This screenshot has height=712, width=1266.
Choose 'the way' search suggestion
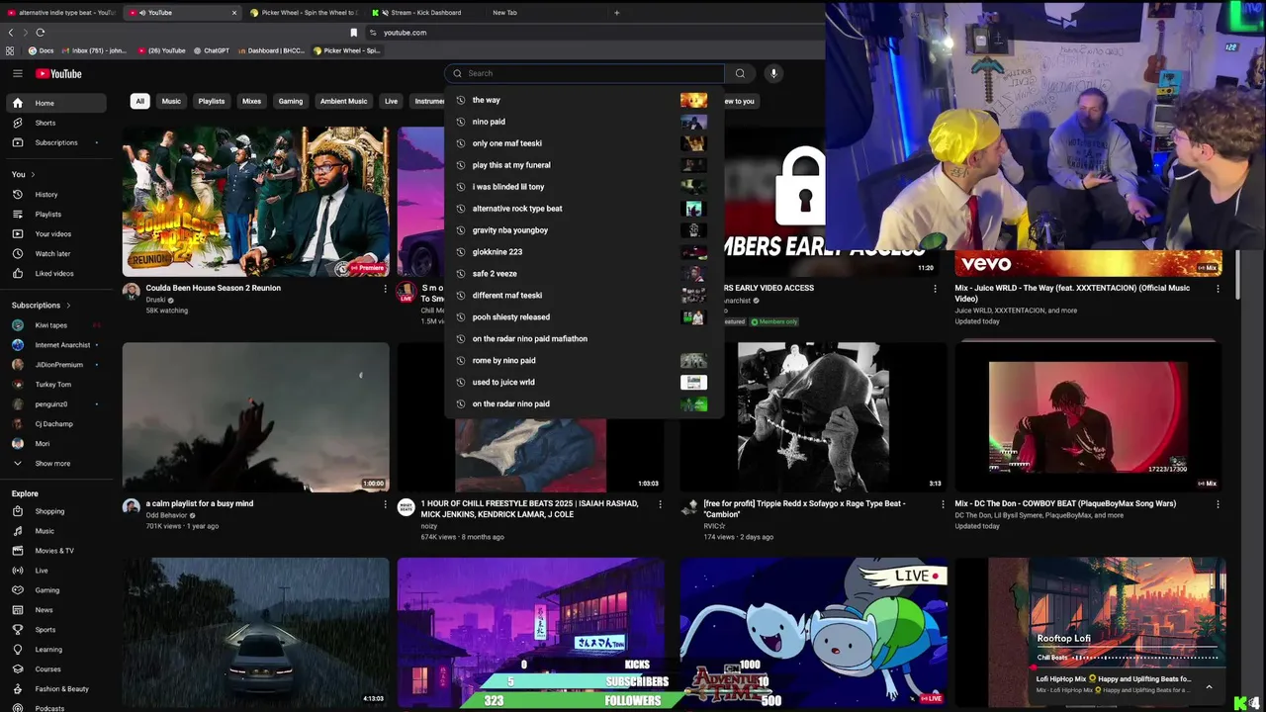[585, 100]
